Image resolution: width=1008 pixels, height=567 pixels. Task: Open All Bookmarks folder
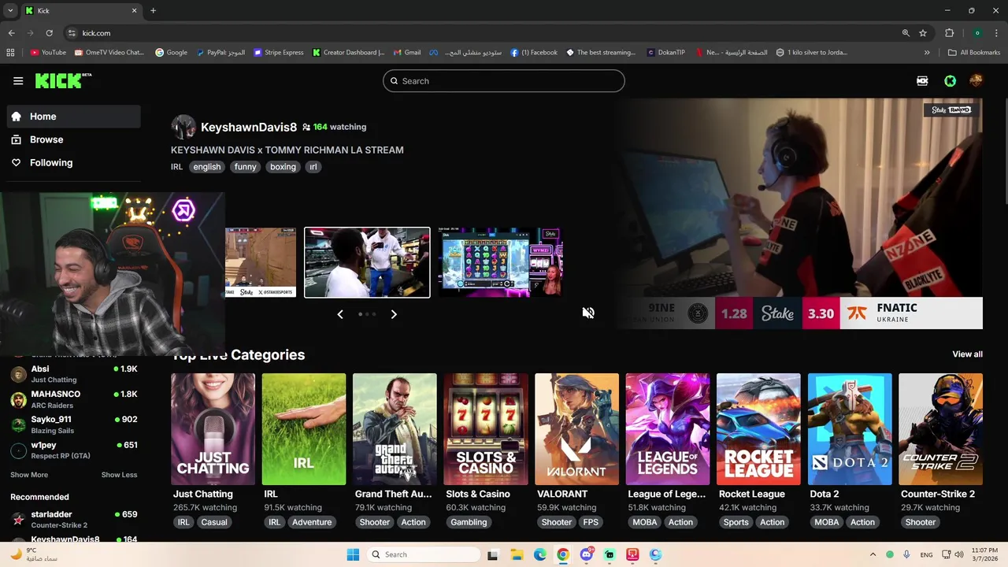[x=974, y=53]
